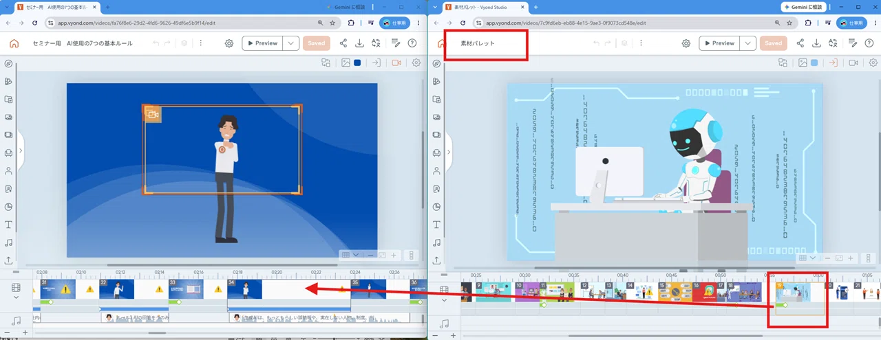Open video settings gear in left window
This screenshot has width=881, height=340.
pos(229,43)
